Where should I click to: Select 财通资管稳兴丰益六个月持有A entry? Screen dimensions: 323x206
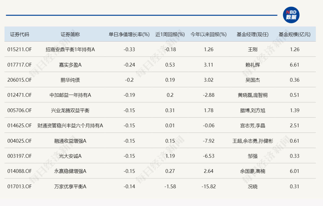70,125
